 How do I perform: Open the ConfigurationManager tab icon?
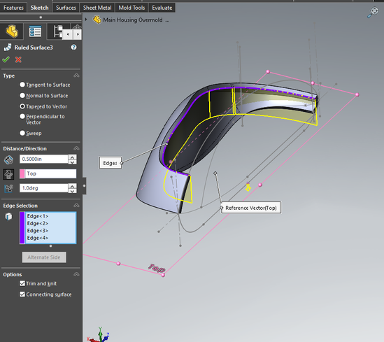click(x=57, y=31)
